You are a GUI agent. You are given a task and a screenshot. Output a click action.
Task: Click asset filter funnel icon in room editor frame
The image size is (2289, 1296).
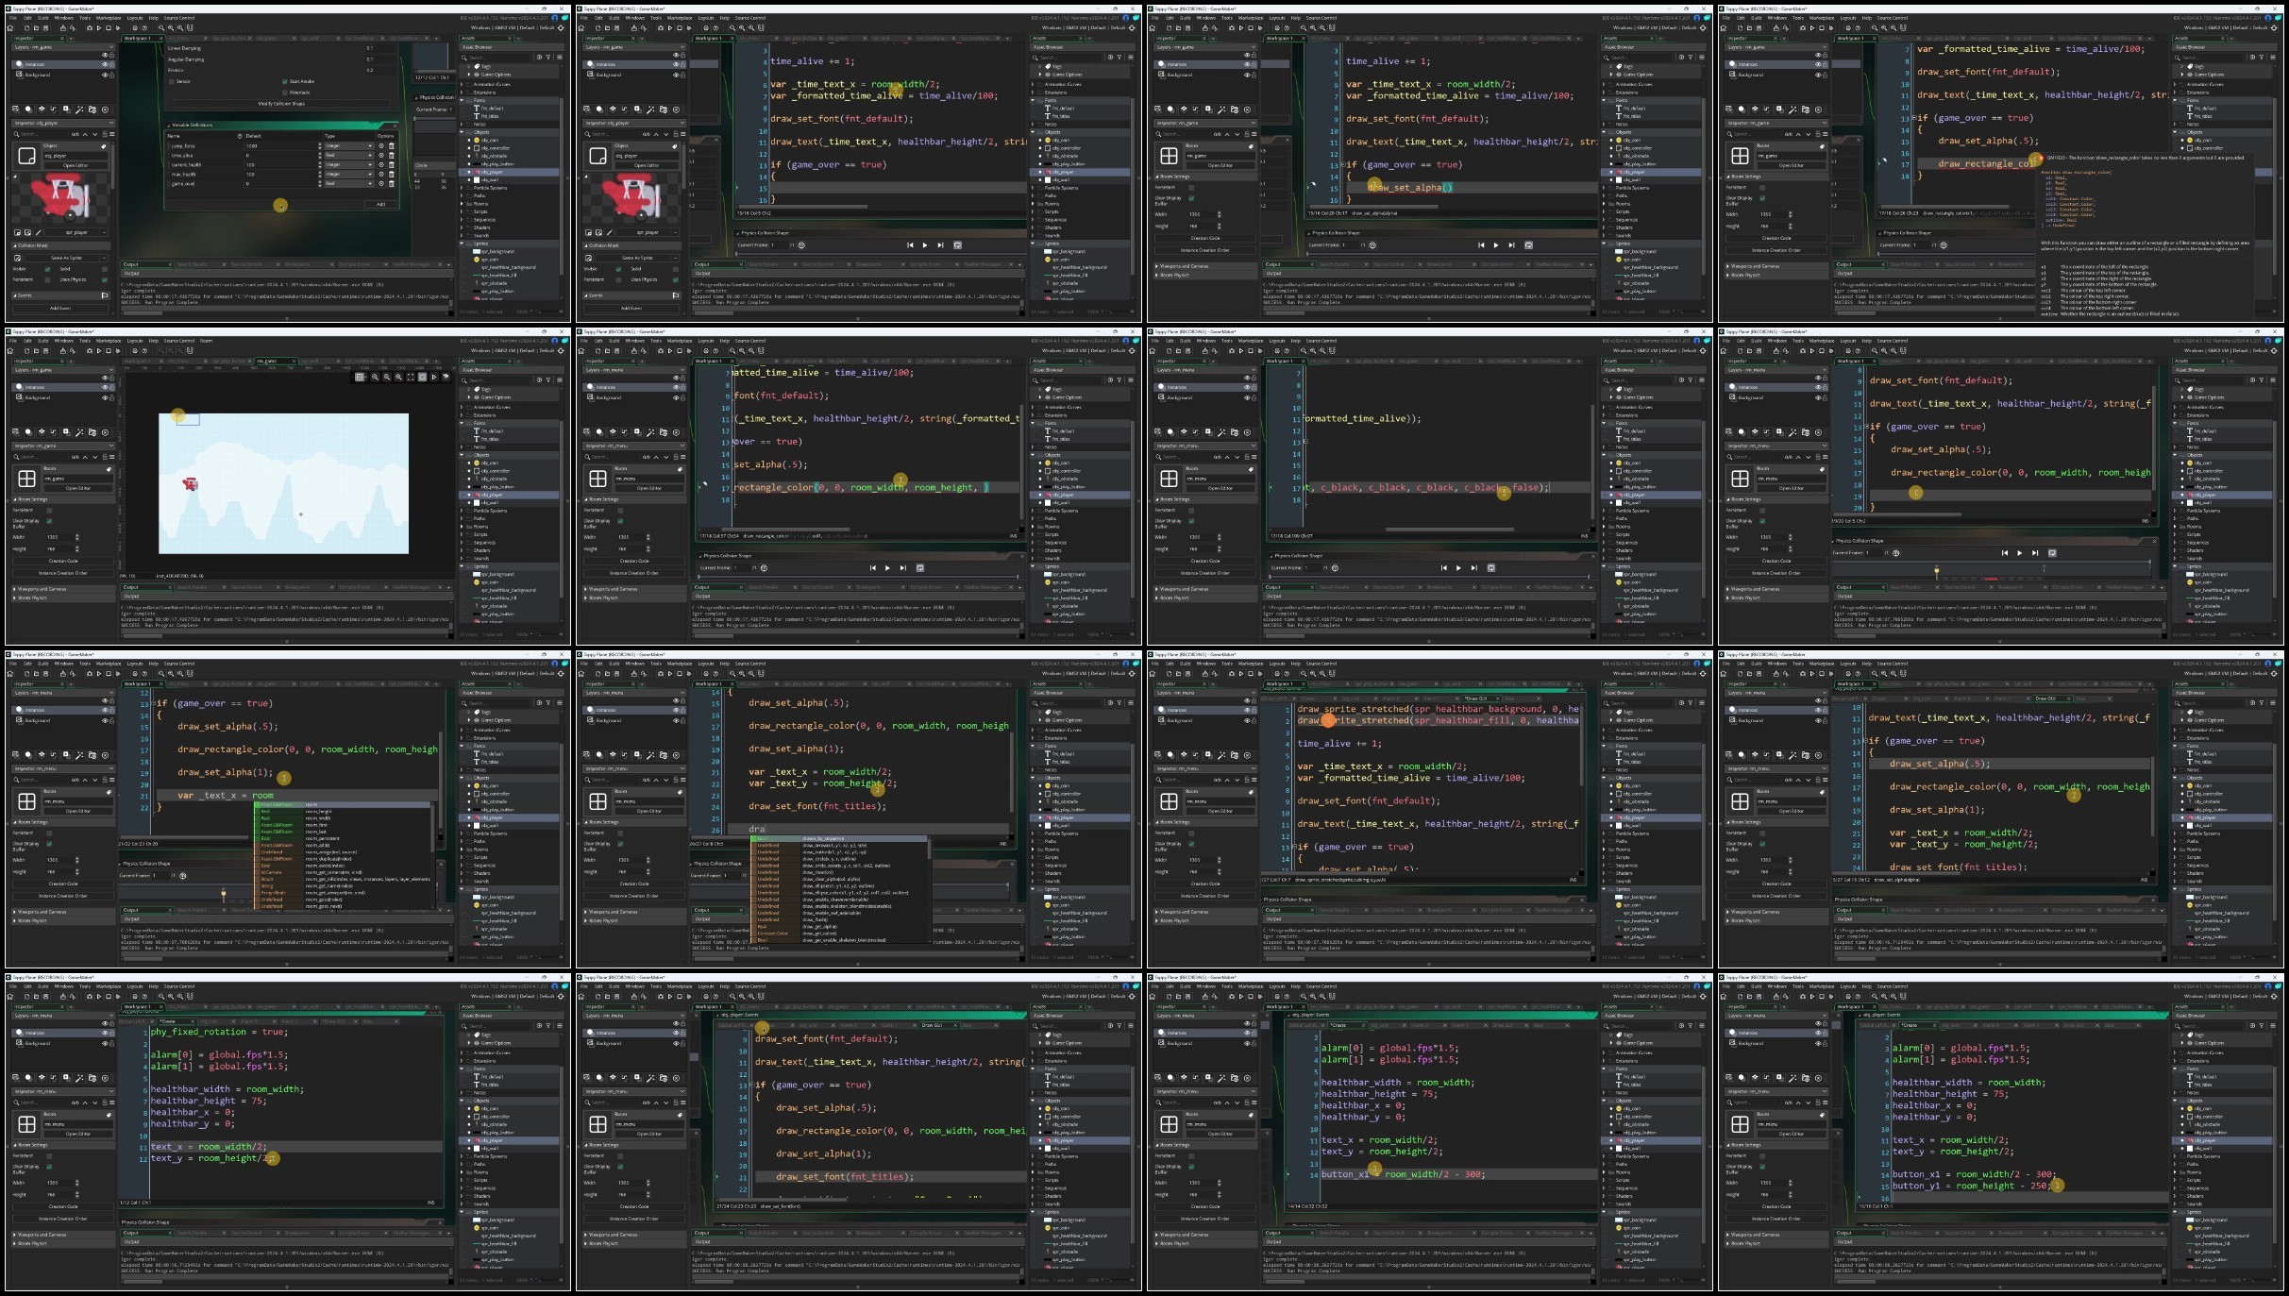click(x=548, y=380)
